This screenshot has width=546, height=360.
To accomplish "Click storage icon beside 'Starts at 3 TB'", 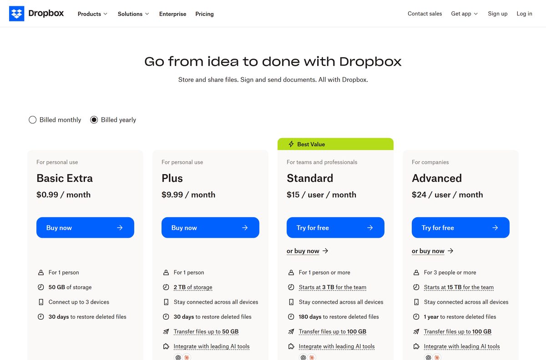I will pyautogui.click(x=291, y=287).
